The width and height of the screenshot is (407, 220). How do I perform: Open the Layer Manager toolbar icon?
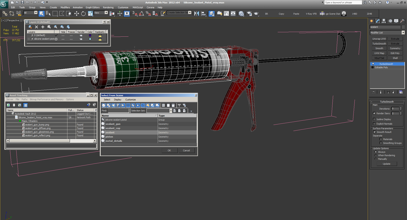(211, 13)
